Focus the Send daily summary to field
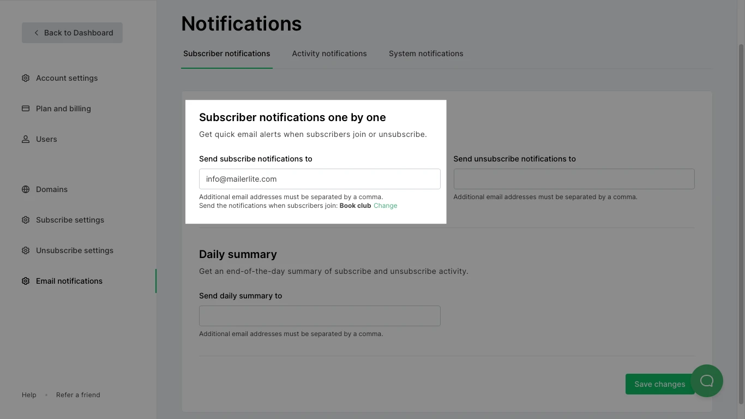The image size is (745, 419). pos(320,316)
